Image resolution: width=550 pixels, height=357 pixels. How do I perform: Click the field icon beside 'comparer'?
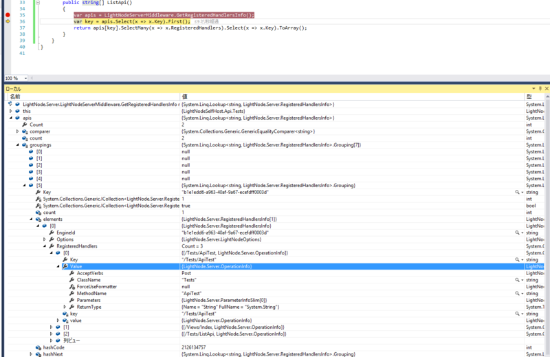click(25, 131)
